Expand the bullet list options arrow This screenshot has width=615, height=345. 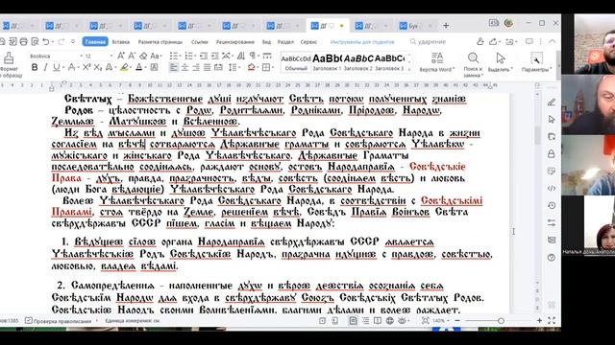181,56
